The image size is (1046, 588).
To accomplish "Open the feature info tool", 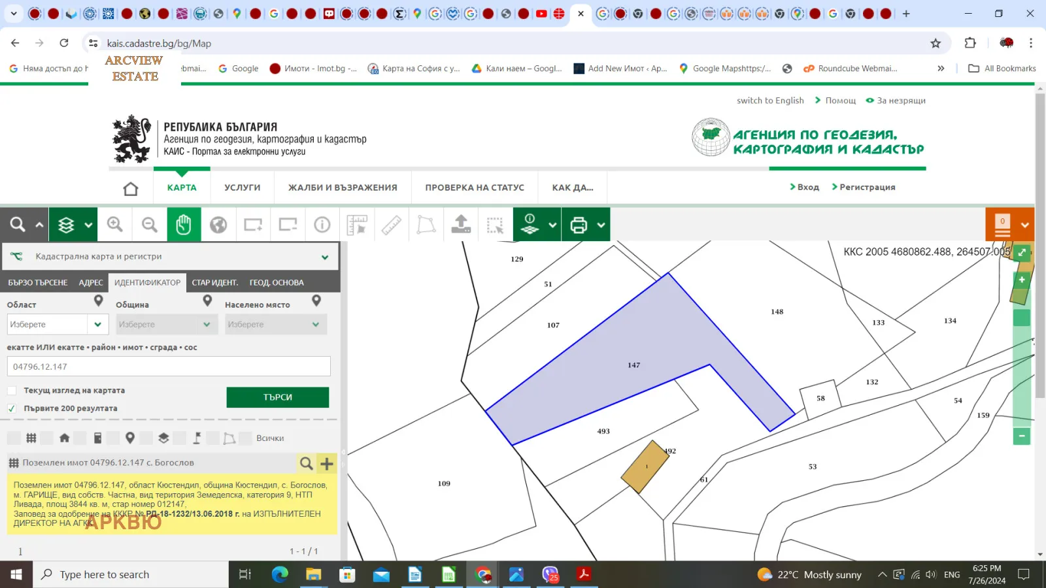I will [x=322, y=225].
